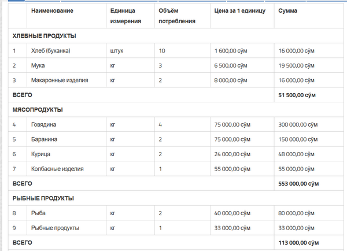The image size is (347, 251).
Task: Click the 113 000,00 сўм total
Action: pos(298,243)
